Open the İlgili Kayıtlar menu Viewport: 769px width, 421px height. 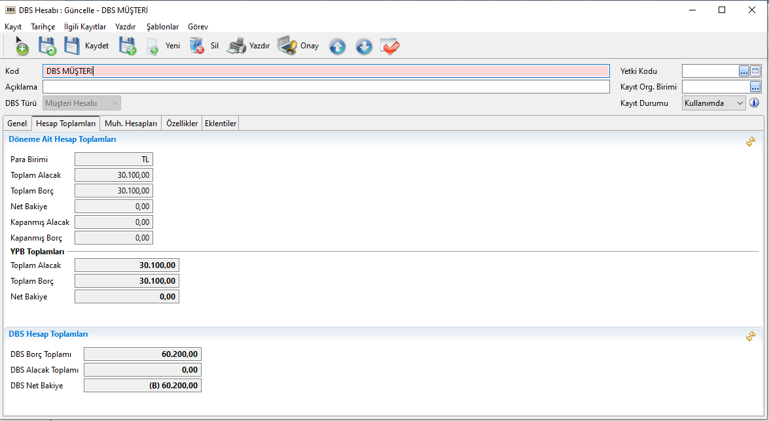click(85, 27)
